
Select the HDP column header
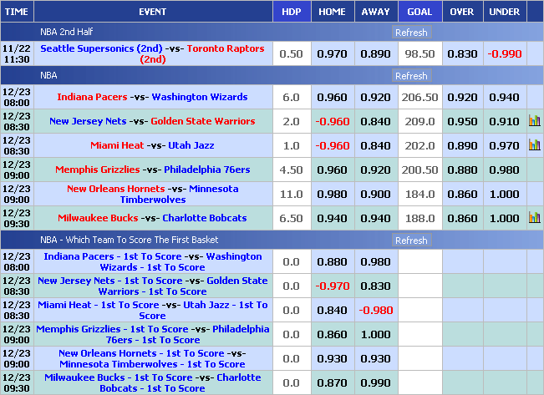pos(291,12)
